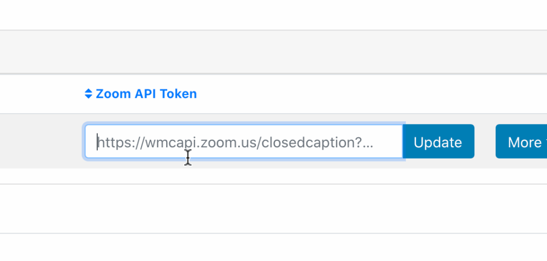Toggle sort order using the up-down arrows icon
The image size is (547, 261).
pos(89,94)
